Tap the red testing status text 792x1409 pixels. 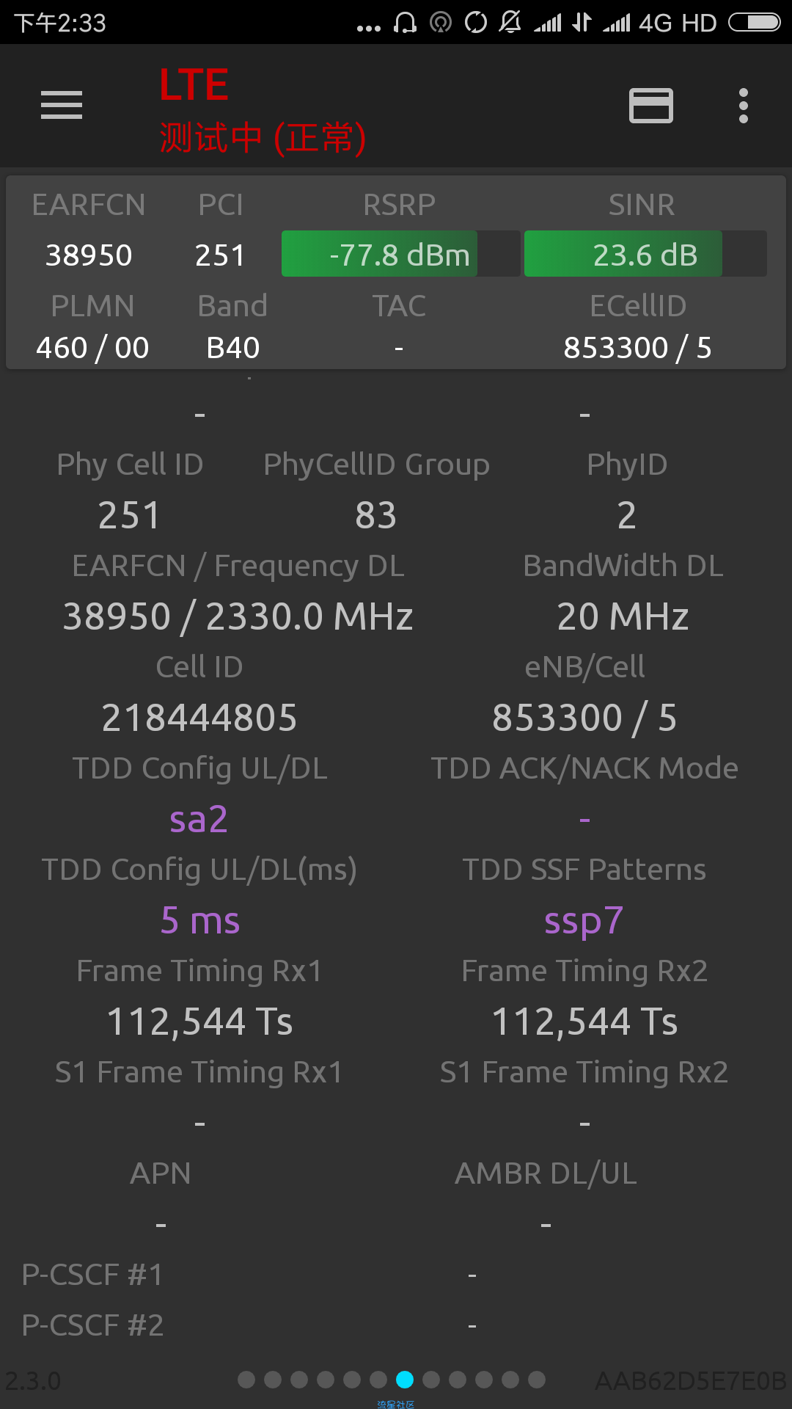tap(263, 138)
